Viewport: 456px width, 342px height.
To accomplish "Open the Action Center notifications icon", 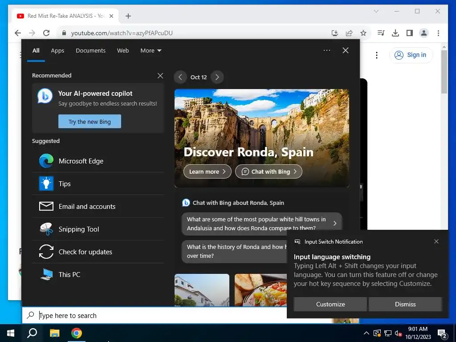I will (x=442, y=334).
